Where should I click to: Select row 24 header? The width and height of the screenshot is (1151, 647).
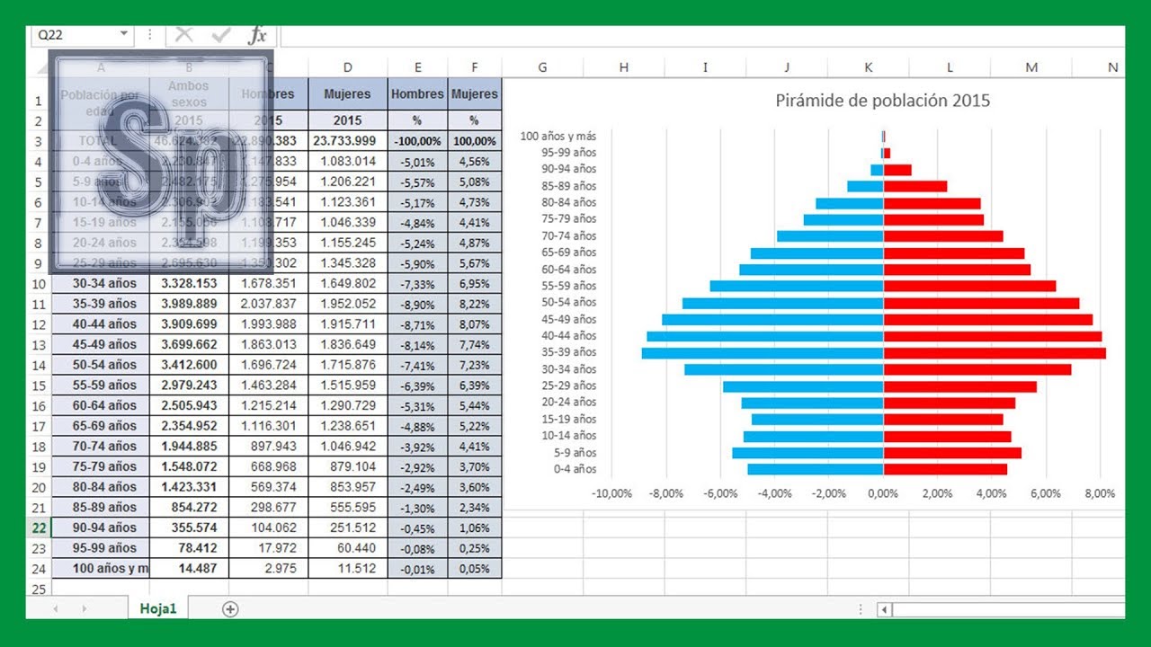coord(39,568)
